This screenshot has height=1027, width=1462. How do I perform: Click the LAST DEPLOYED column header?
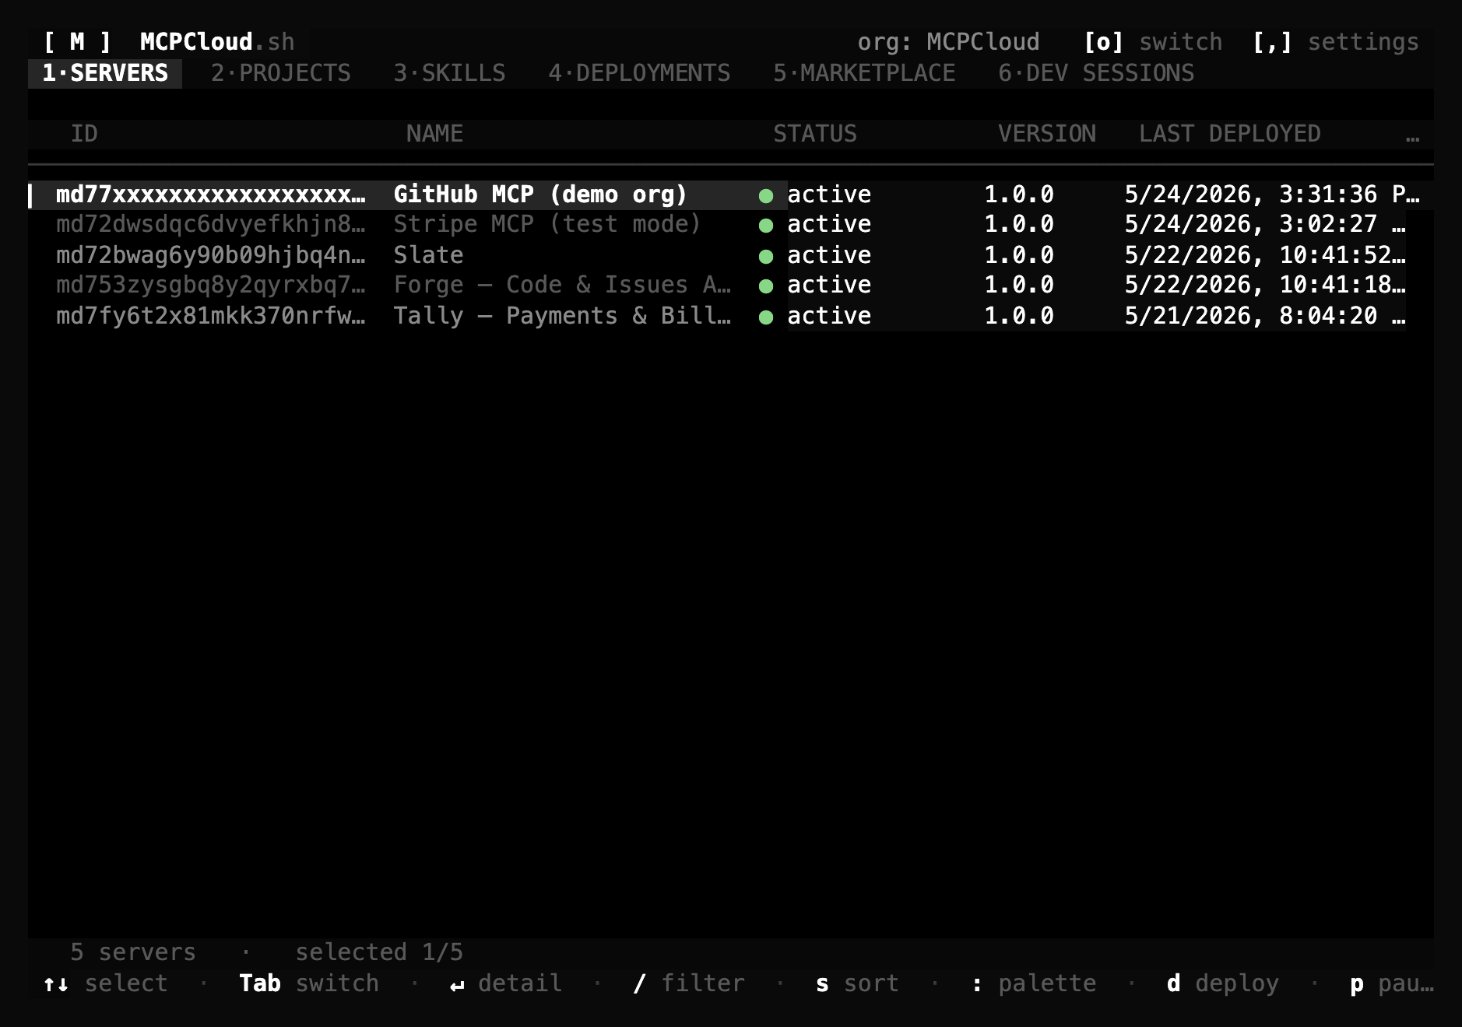[x=1230, y=134]
